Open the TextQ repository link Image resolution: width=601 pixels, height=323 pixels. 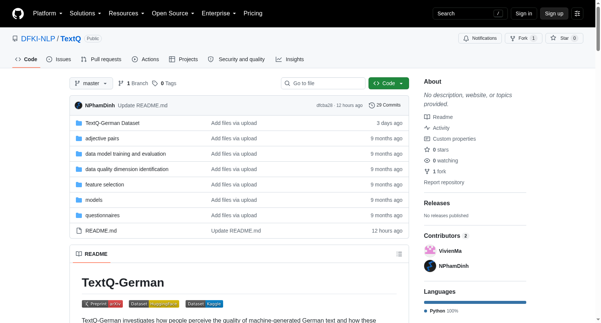pos(71,39)
